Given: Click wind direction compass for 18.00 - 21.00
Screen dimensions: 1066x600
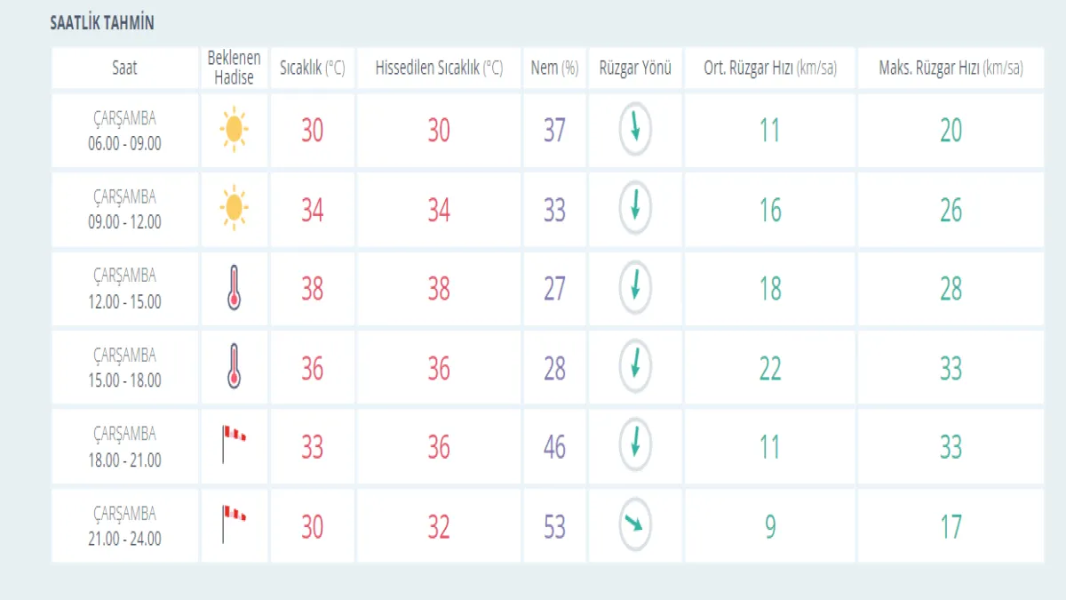Looking at the screenshot, I should coord(635,446).
